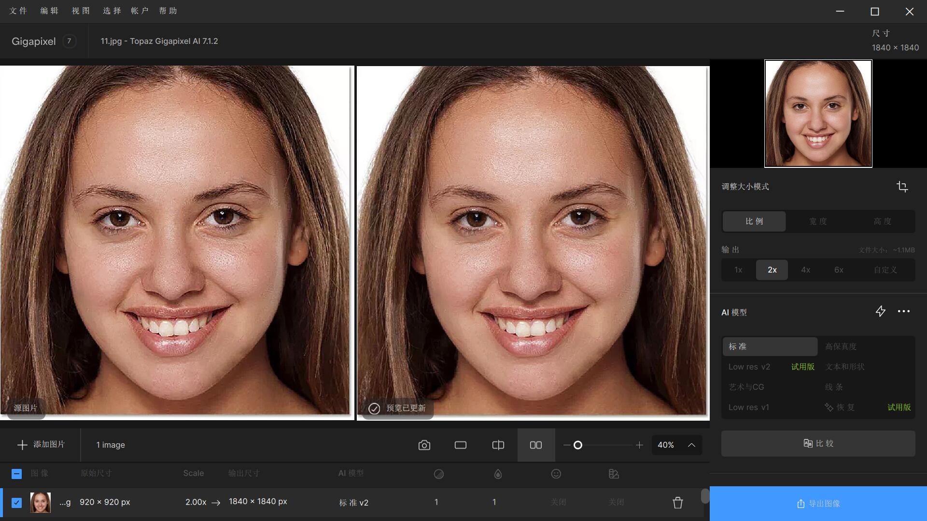Click the 导出图像 export button
This screenshot has width=927, height=521.
pos(818,504)
